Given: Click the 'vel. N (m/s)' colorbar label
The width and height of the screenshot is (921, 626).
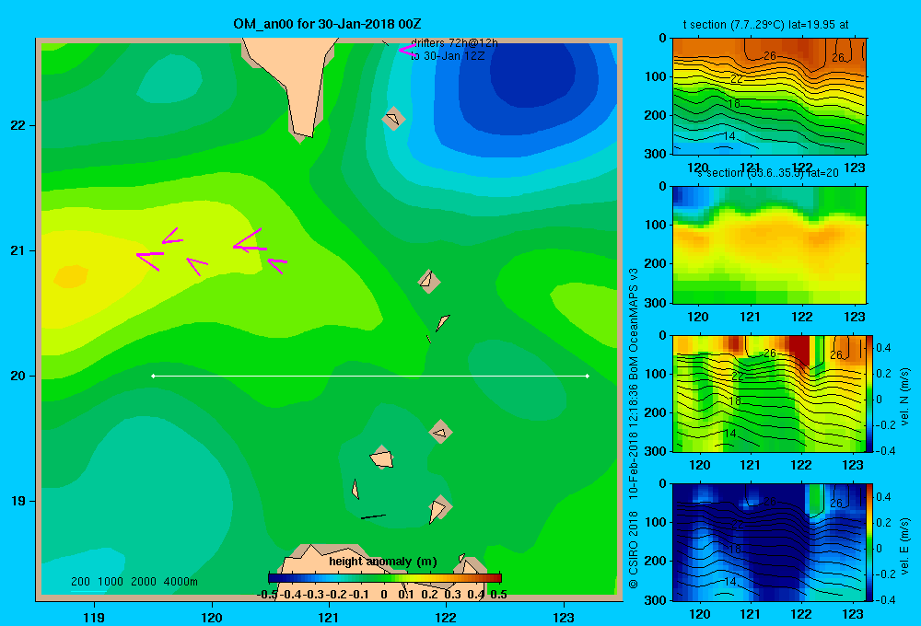Looking at the screenshot, I should [x=905, y=397].
